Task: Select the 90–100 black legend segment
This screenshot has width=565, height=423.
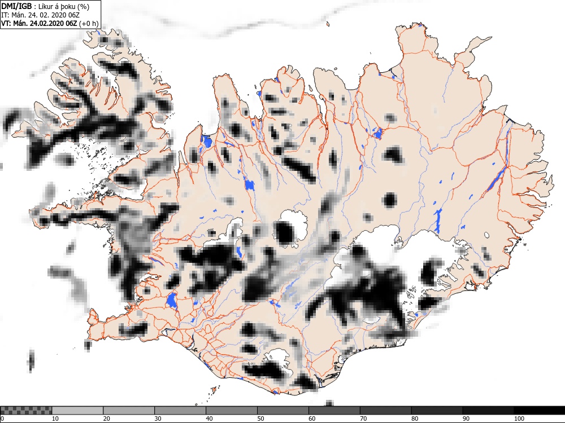Action: (488, 411)
